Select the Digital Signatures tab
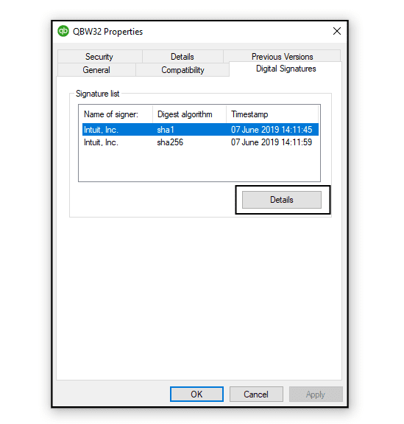This screenshot has height=424, width=404. coord(286,69)
